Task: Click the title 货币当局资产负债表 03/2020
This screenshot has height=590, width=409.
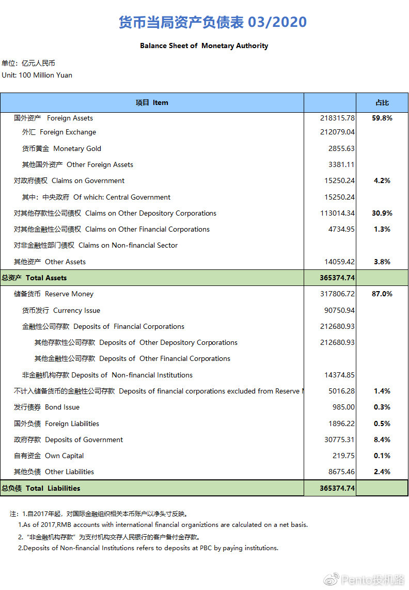Action: click(213, 22)
